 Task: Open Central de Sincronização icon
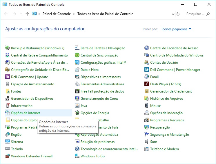[77, 55]
